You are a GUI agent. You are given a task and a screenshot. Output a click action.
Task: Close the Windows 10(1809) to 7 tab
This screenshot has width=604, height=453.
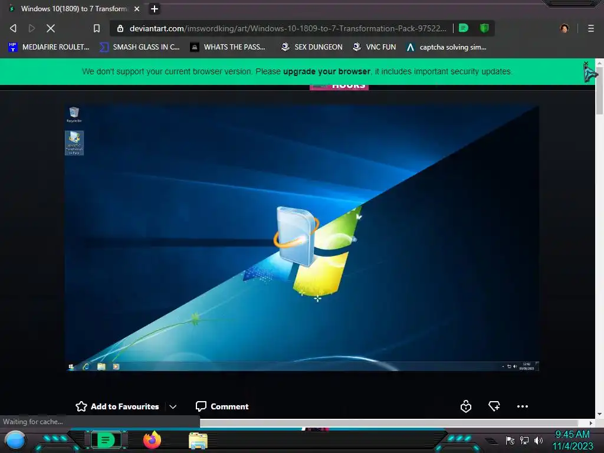[x=137, y=9]
